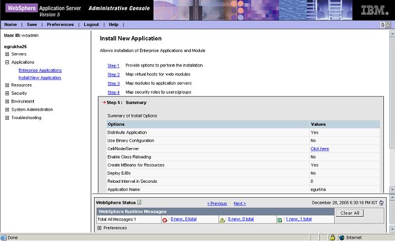
Task: Select the Servers tree label
Action: [x=19, y=54]
